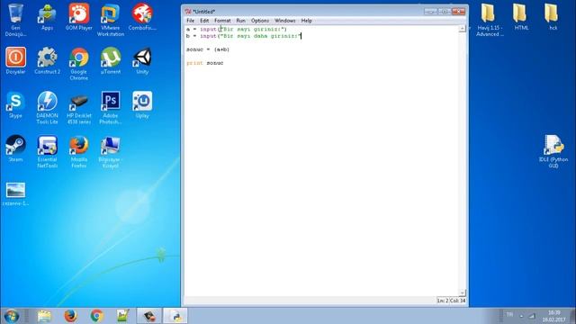The width and height of the screenshot is (576, 324).
Task: Open the Apps desktop shortcut
Action: coord(47,17)
